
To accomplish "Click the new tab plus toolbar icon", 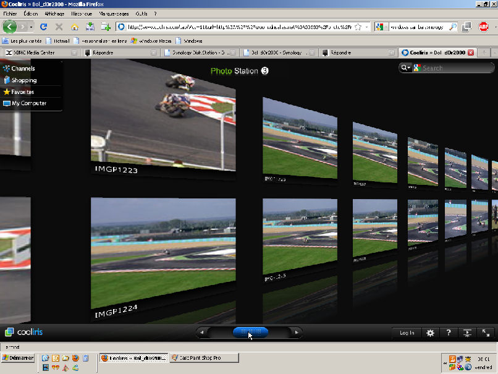I will [106, 27].
